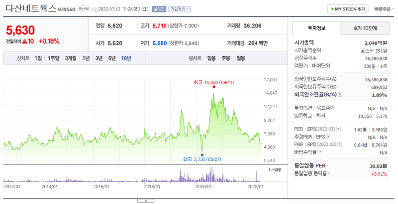Add stock via MY STOCK 추가 button

pyautogui.click(x=347, y=9)
